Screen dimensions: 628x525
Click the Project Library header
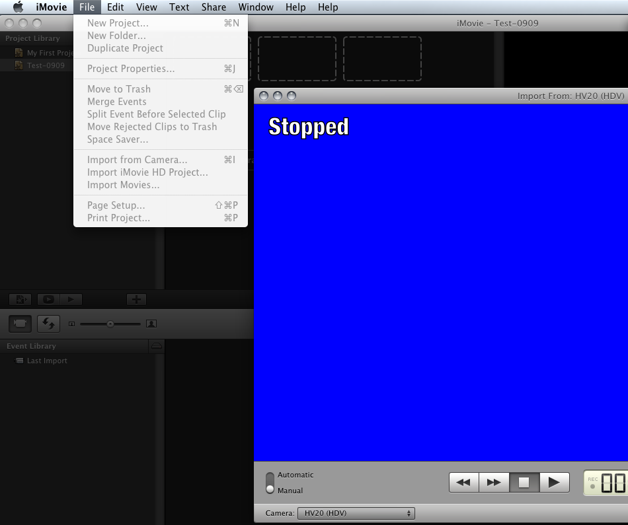tap(32, 38)
